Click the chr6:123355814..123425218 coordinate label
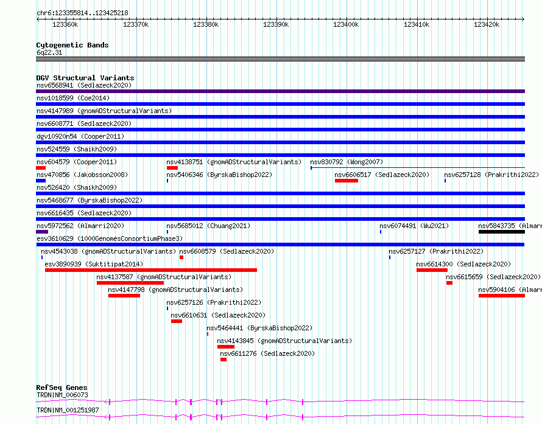Image resolution: width=542 pixels, height=424 pixels. (82, 13)
